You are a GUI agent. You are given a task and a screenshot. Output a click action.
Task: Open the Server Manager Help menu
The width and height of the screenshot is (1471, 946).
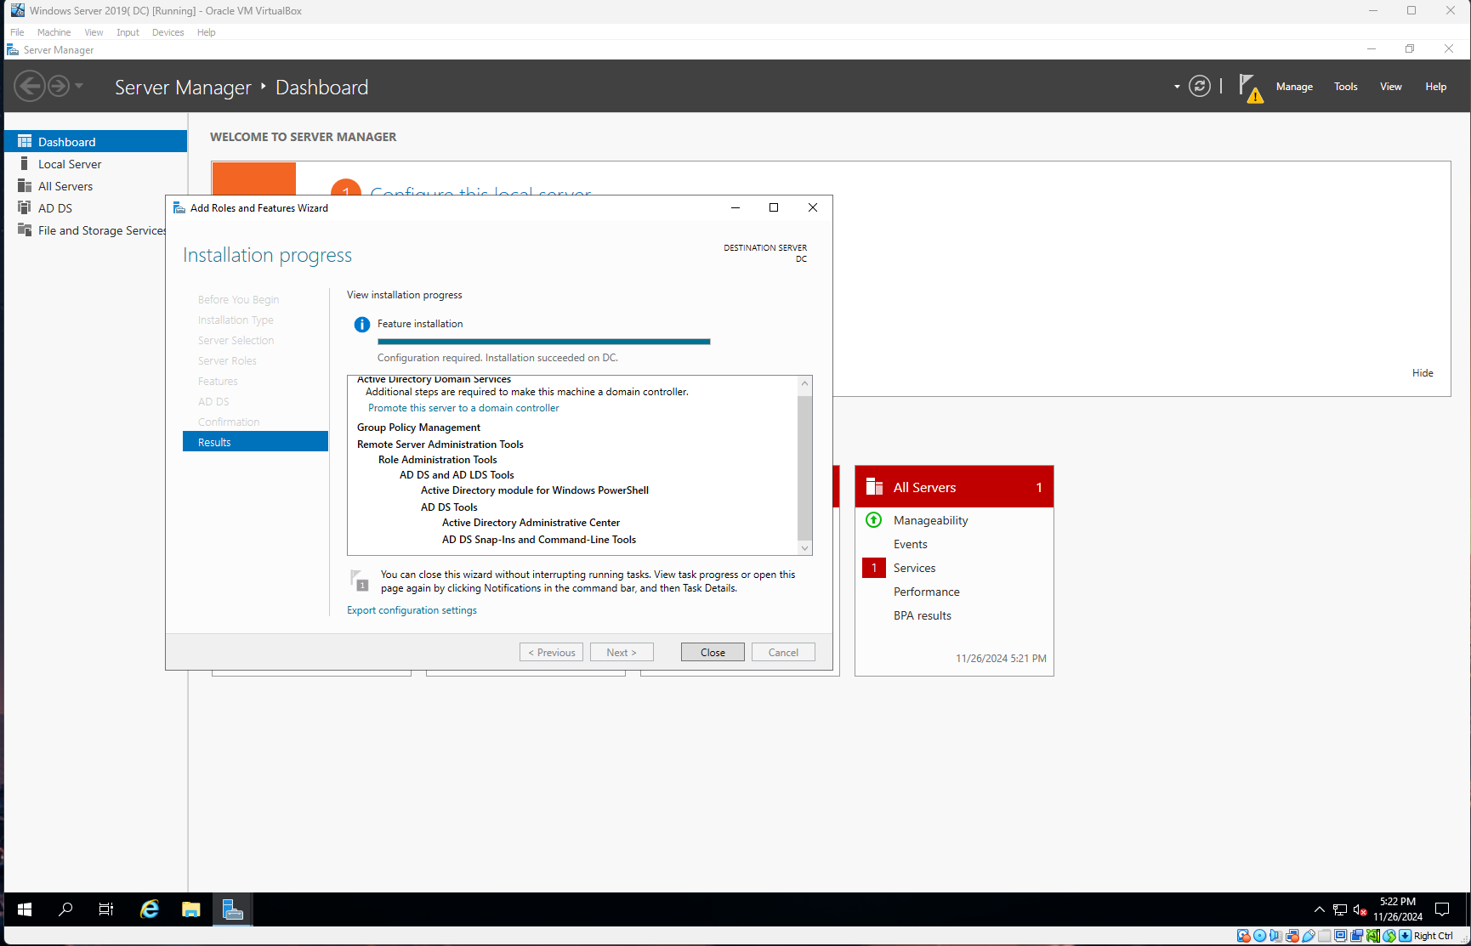(1436, 87)
